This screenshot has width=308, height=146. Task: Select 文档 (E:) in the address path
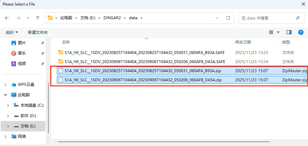[88, 18]
